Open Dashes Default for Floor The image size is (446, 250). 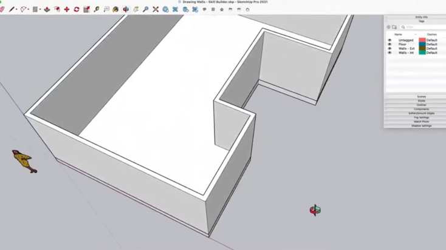click(x=432, y=45)
